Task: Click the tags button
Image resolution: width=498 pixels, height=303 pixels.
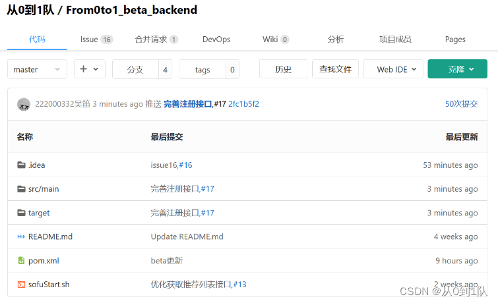Action: (x=202, y=69)
